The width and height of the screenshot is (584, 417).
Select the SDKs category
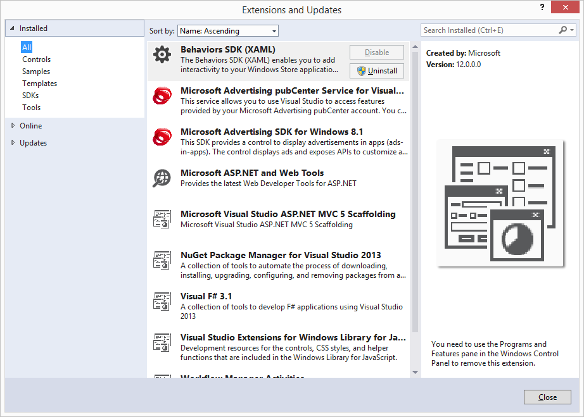click(31, 95)
